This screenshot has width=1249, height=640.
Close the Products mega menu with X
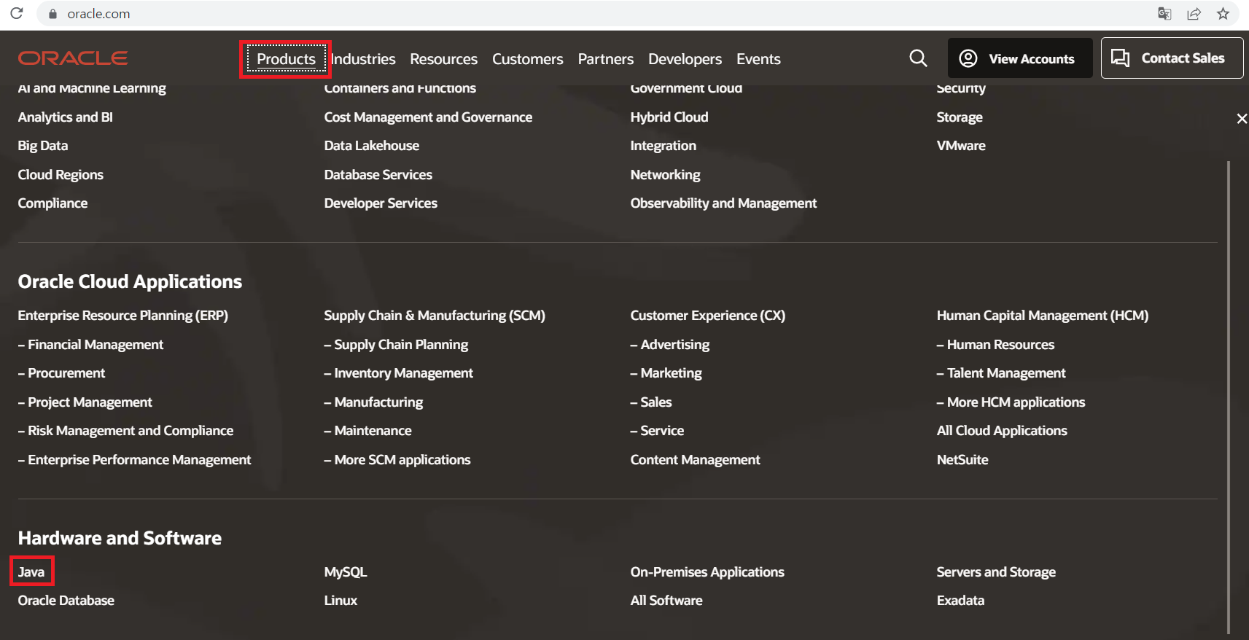(1242, 118)
